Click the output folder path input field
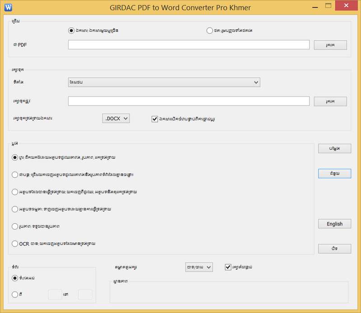The image size is (361, 313). 189,101
